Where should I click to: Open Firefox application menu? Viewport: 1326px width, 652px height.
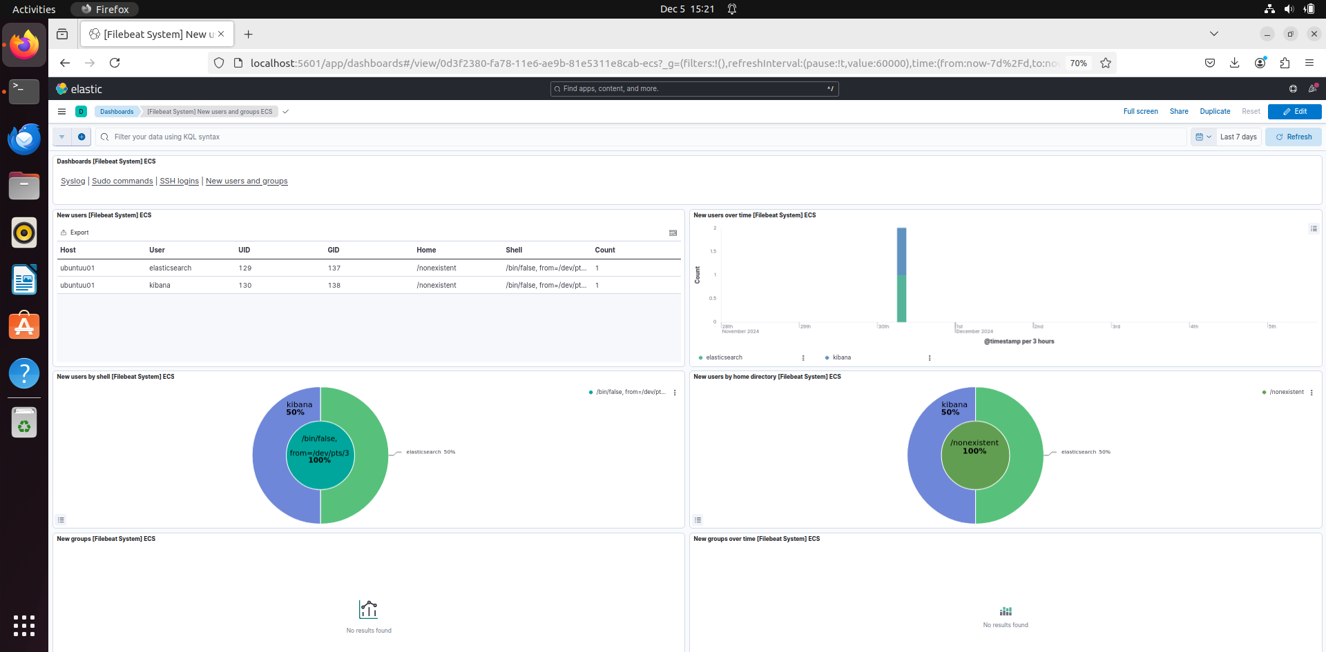coord(1309,63)
